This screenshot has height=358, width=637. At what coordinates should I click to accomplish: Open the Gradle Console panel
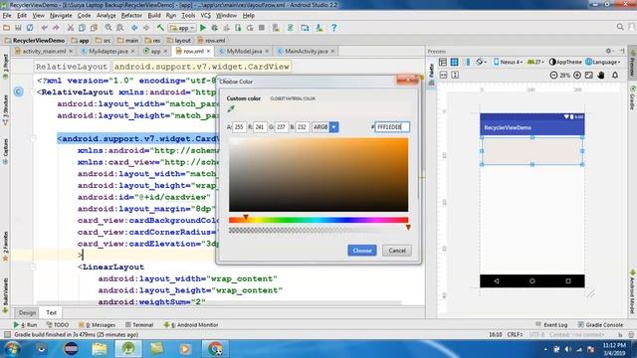pos(600,325)
